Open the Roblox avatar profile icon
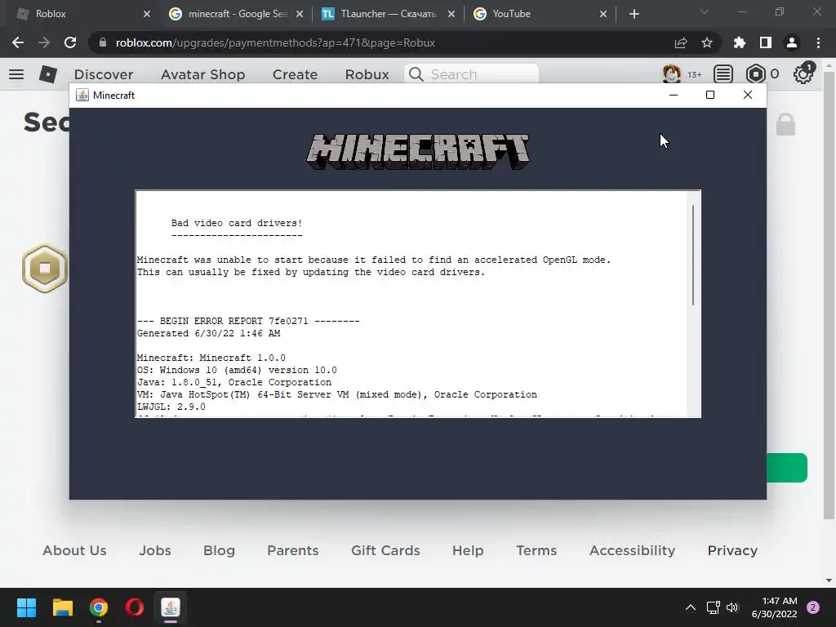The width and height of the screenshot is (836, 627). tap(671, 74)
